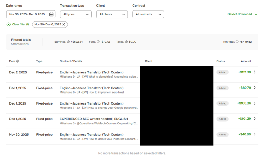Expand the +$82.79 transaction chevron
Image resolution: width=269 pixels, height=158 pixels.
(255, 88)
